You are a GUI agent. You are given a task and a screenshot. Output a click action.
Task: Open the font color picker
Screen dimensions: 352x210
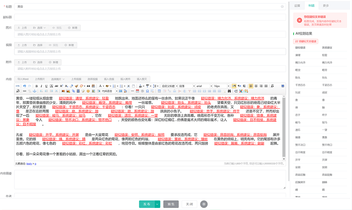(x=101, y=86)
